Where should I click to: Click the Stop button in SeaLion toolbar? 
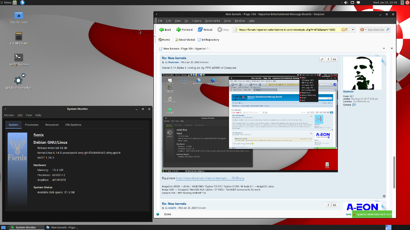click(x=223, y=30)
